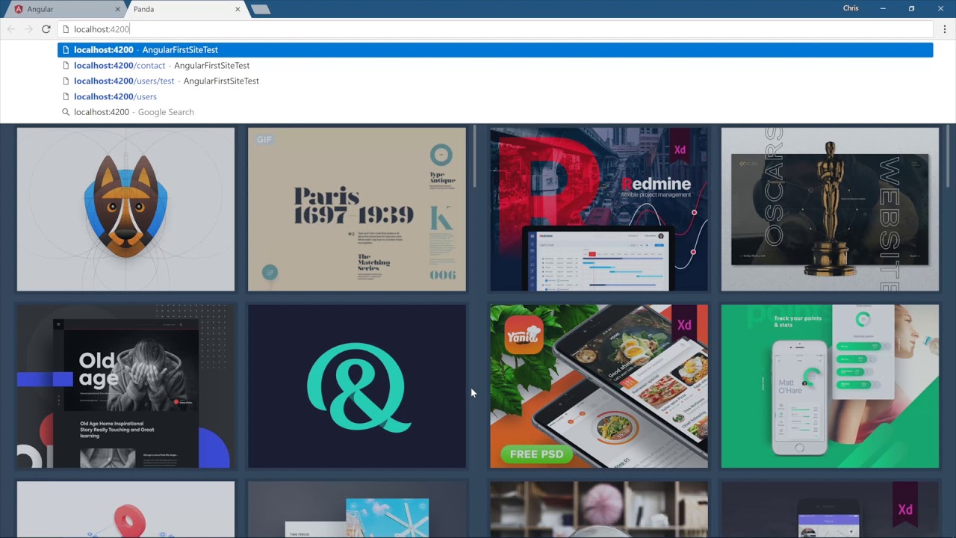Open the Old Age story thumbnail
The height and width of the screenshot is (538, 956).
click(x=125, y=386)
